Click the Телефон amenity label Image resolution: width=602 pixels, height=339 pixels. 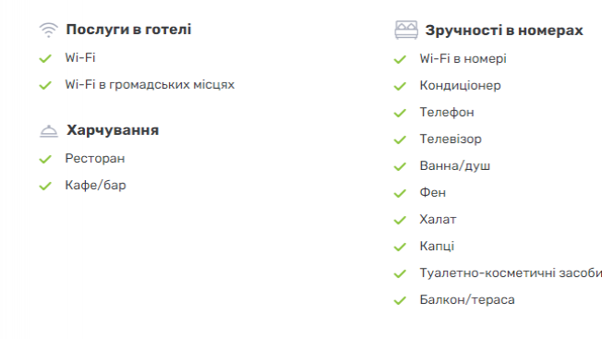click(x=447, y=113)
